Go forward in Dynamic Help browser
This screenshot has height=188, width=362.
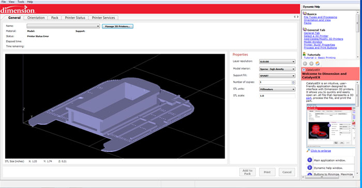pos(311,64)
